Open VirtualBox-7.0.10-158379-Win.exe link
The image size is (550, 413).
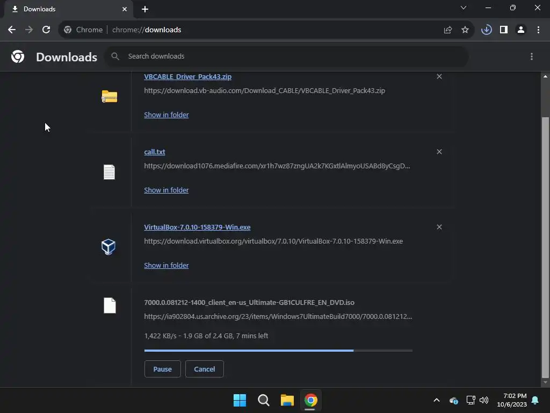point(197,227)
